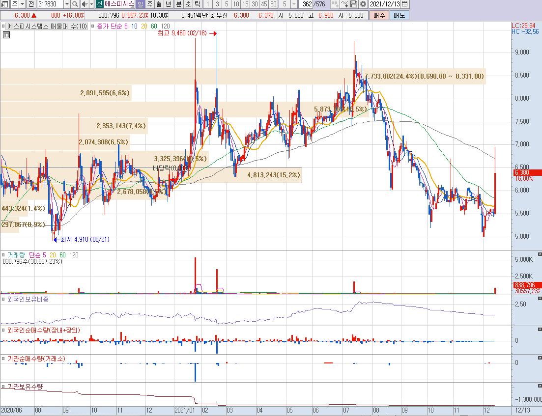The height and width of the screenshot is (416, 542).
Task: Select interval 10 button
Action: coord(236,4)
